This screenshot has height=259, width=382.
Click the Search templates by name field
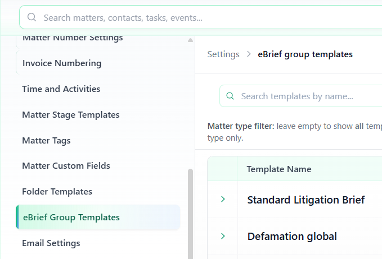(304, 96)
